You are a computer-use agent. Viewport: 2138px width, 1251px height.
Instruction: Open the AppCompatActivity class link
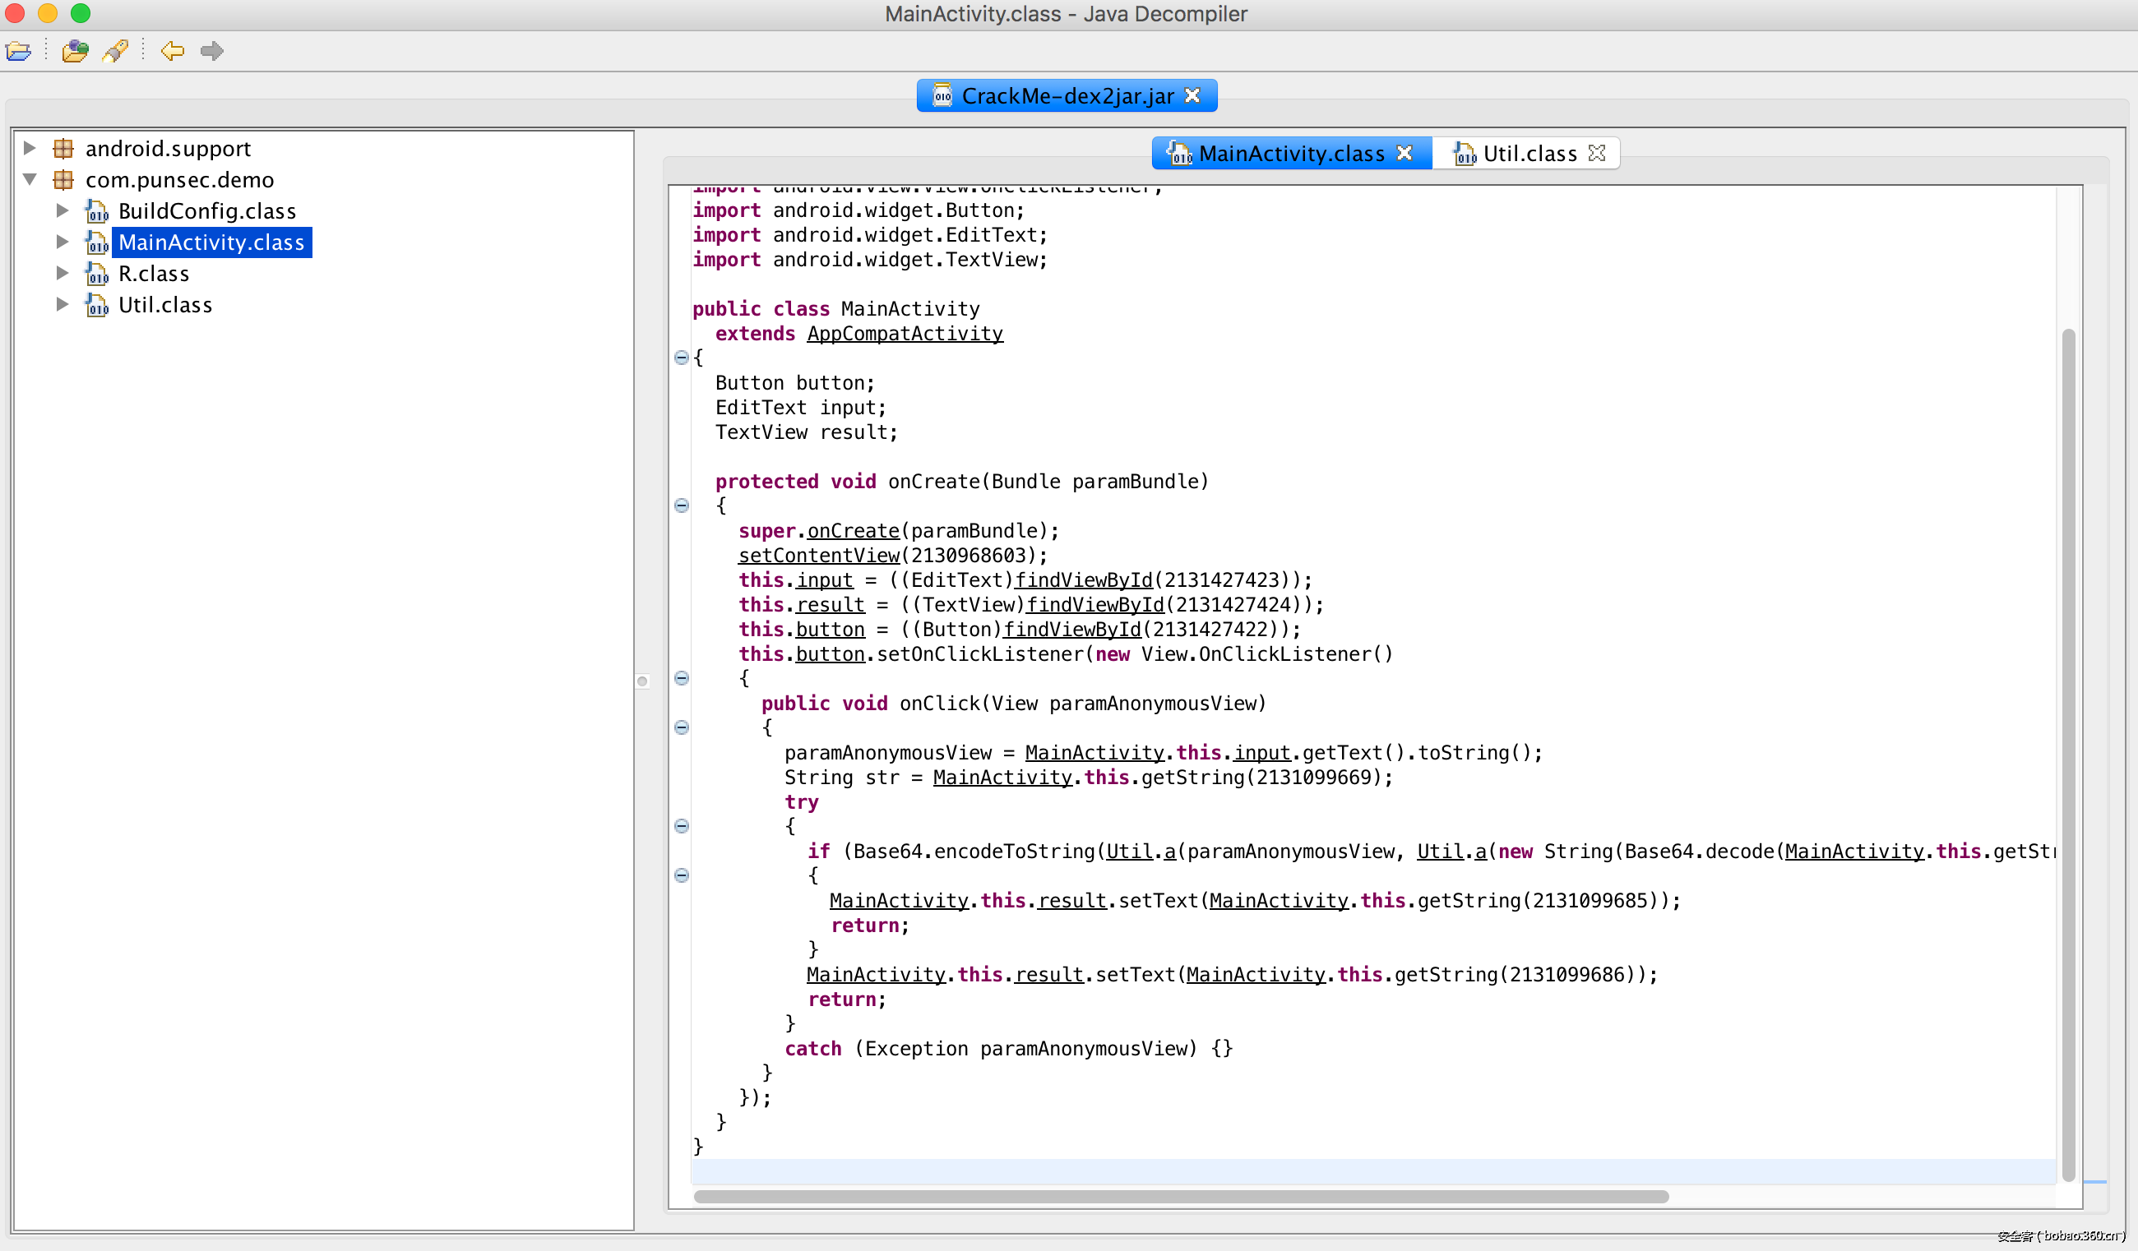[x=905, y=334]
